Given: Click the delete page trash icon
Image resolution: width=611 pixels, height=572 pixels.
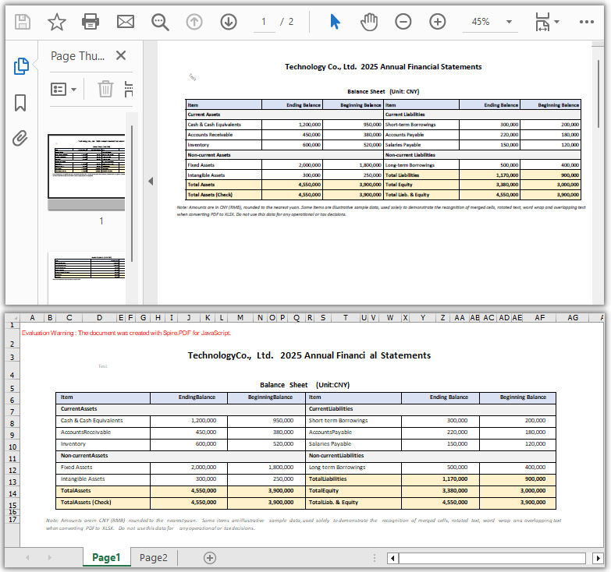Looking at the screenshot, I should pyautogui.click(x=105, y=89).
